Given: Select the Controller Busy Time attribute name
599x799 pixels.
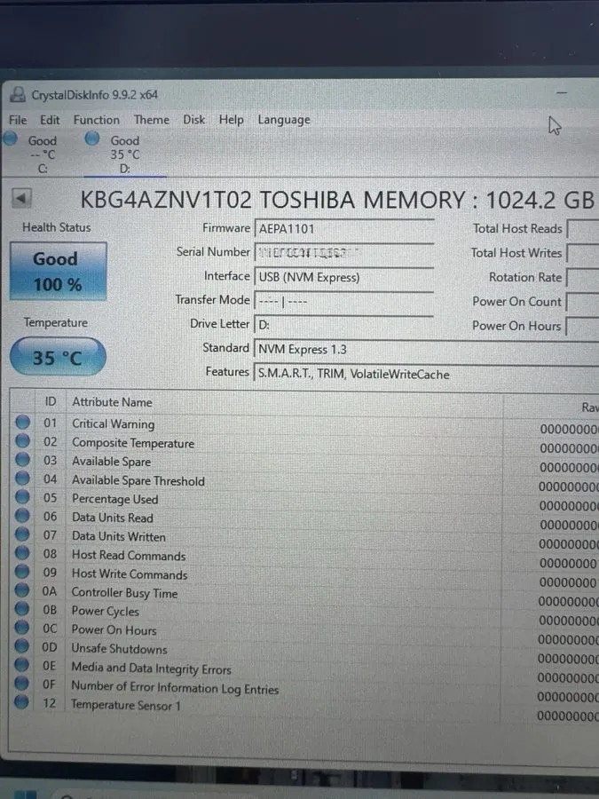Looking at the screenshot, I should coord(124,593).
